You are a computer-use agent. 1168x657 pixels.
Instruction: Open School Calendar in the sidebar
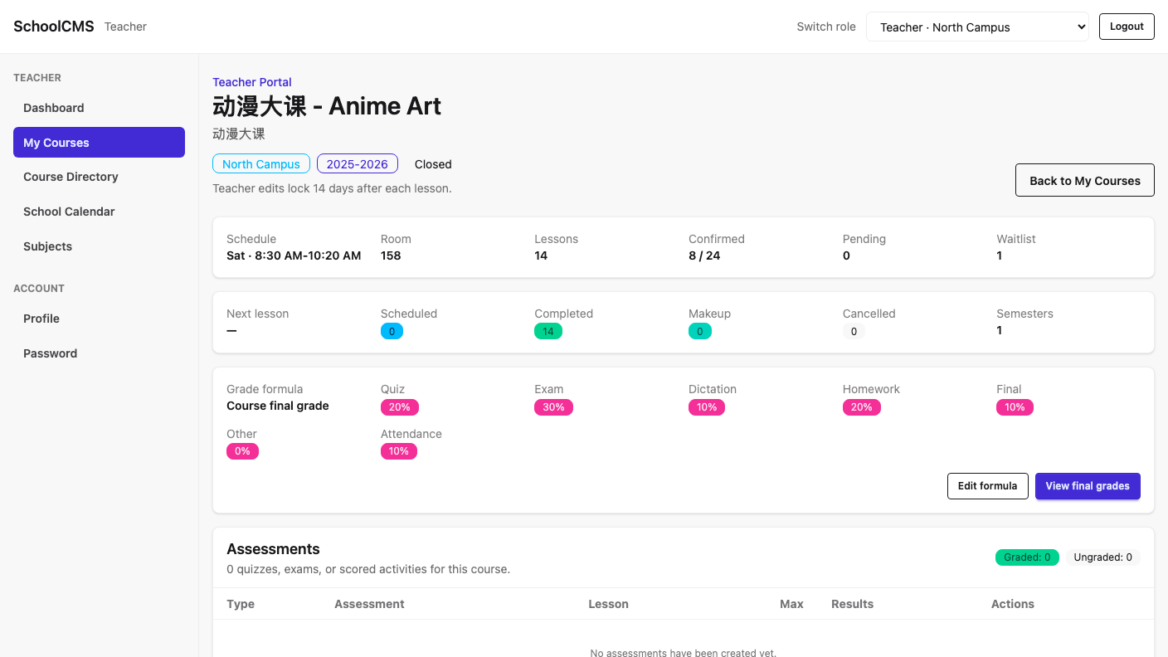click(x=99, y=212)
